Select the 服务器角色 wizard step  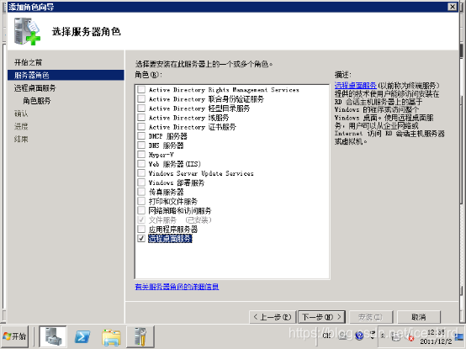pyautogui.click(x=66, y=75)
